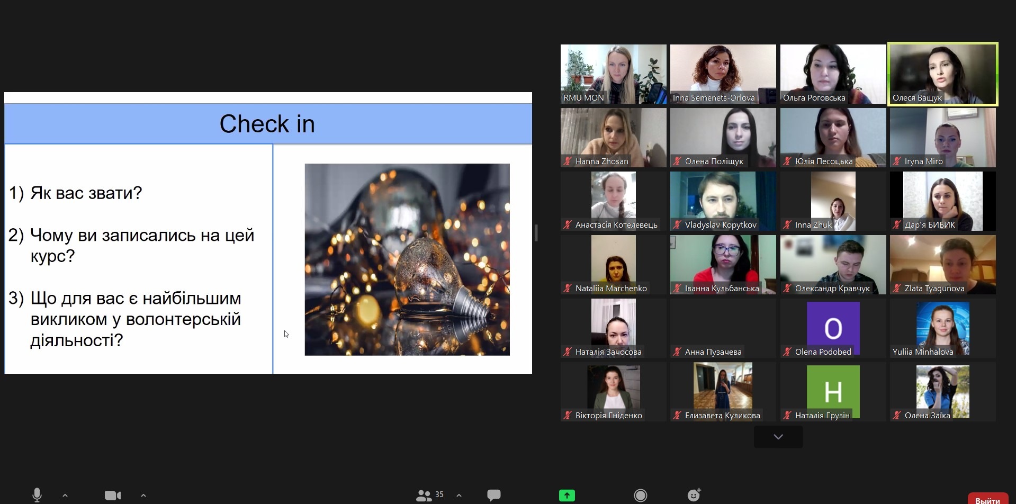Screen dimensions: 1016x504
Task: Open the participants list icon
Action: coord(424,495)
